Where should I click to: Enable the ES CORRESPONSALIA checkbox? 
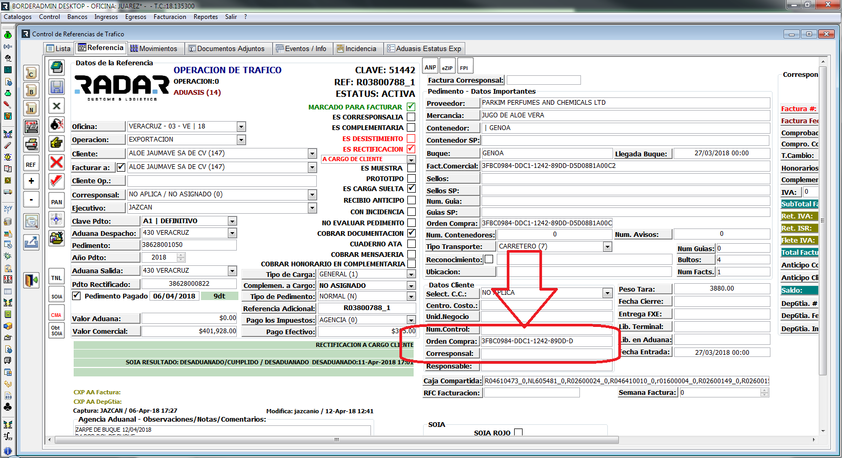pos(411,117)
